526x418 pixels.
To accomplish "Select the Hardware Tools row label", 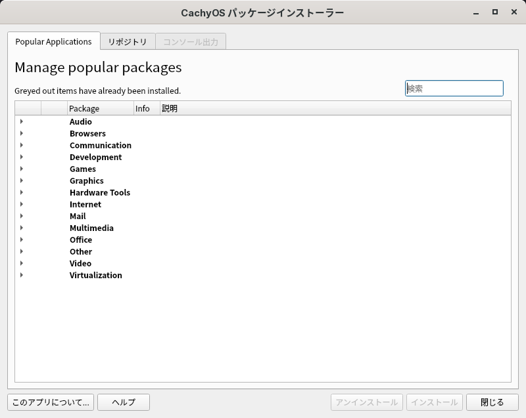I will point(100,193).
